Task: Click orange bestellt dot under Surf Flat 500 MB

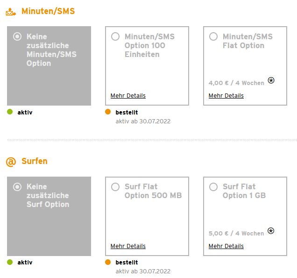Action: point(108,262)
